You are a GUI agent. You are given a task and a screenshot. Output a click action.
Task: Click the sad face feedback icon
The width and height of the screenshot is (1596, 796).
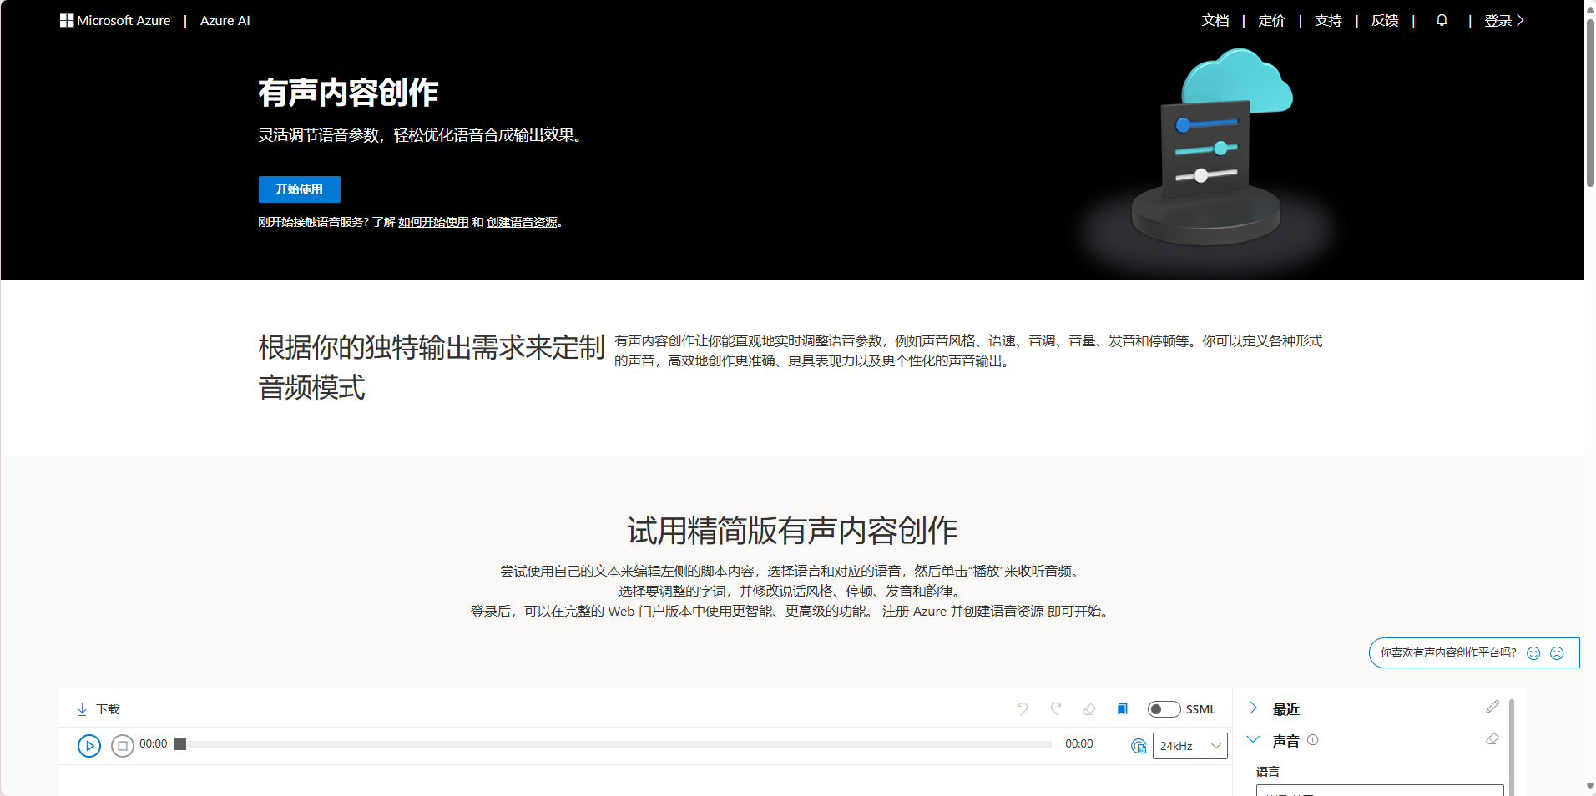point(1557,653)
